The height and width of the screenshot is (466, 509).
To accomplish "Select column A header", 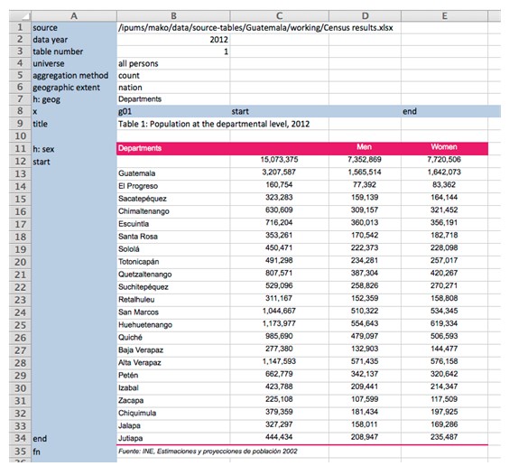I will pyautogui.click(x=74, y=15).
